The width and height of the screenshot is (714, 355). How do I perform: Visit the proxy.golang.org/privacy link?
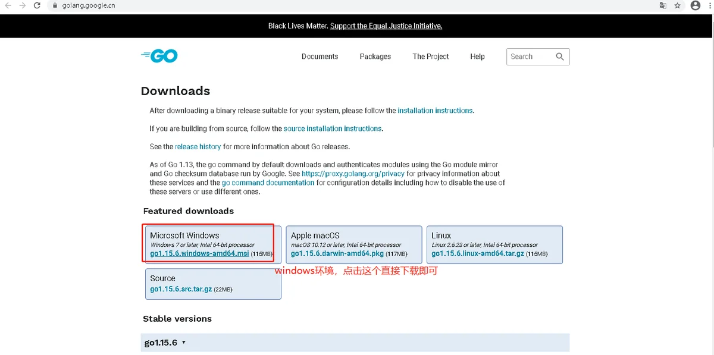pyautogui.click(x=353, y=174)
